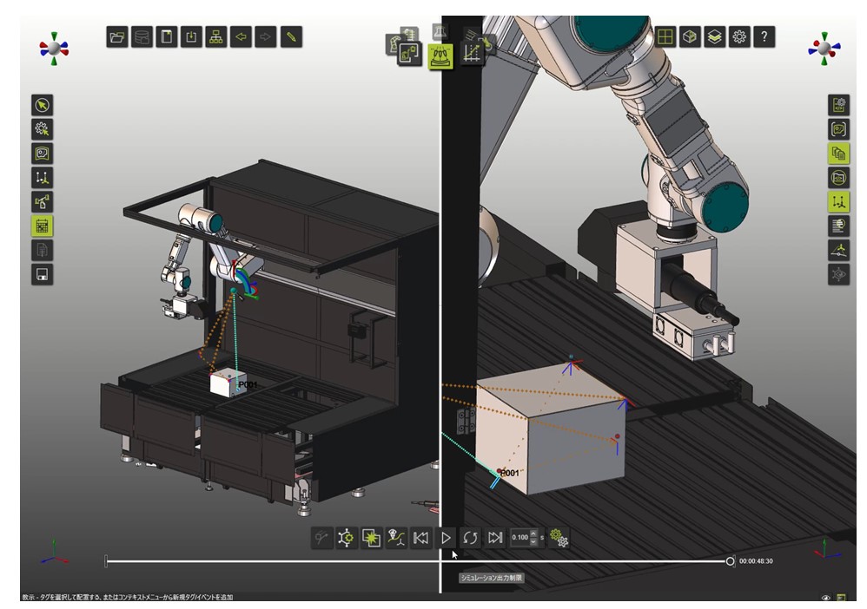Create a new document from top toolbar
The height and width of the screenshot is (609, 867).
coord(167,37)
